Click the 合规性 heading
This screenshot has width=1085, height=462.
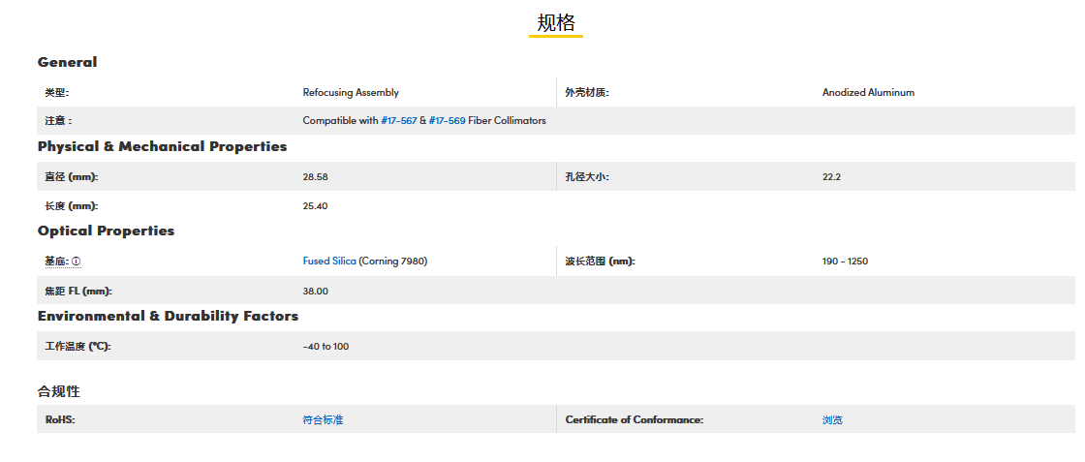58,391
